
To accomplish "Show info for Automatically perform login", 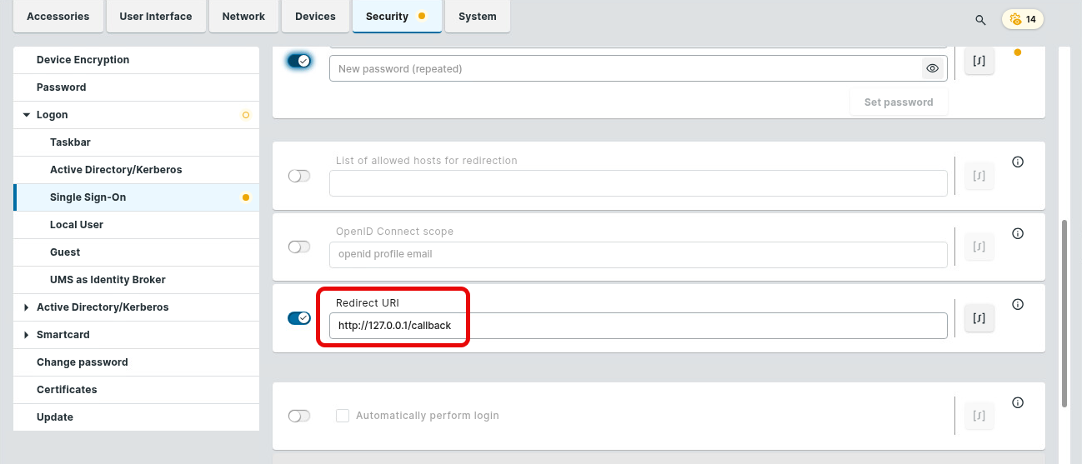I will click(1017, 403).
